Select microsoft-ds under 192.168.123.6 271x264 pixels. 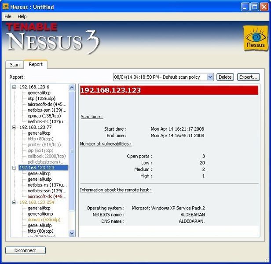pyautogui.click(x=47, y=104)
